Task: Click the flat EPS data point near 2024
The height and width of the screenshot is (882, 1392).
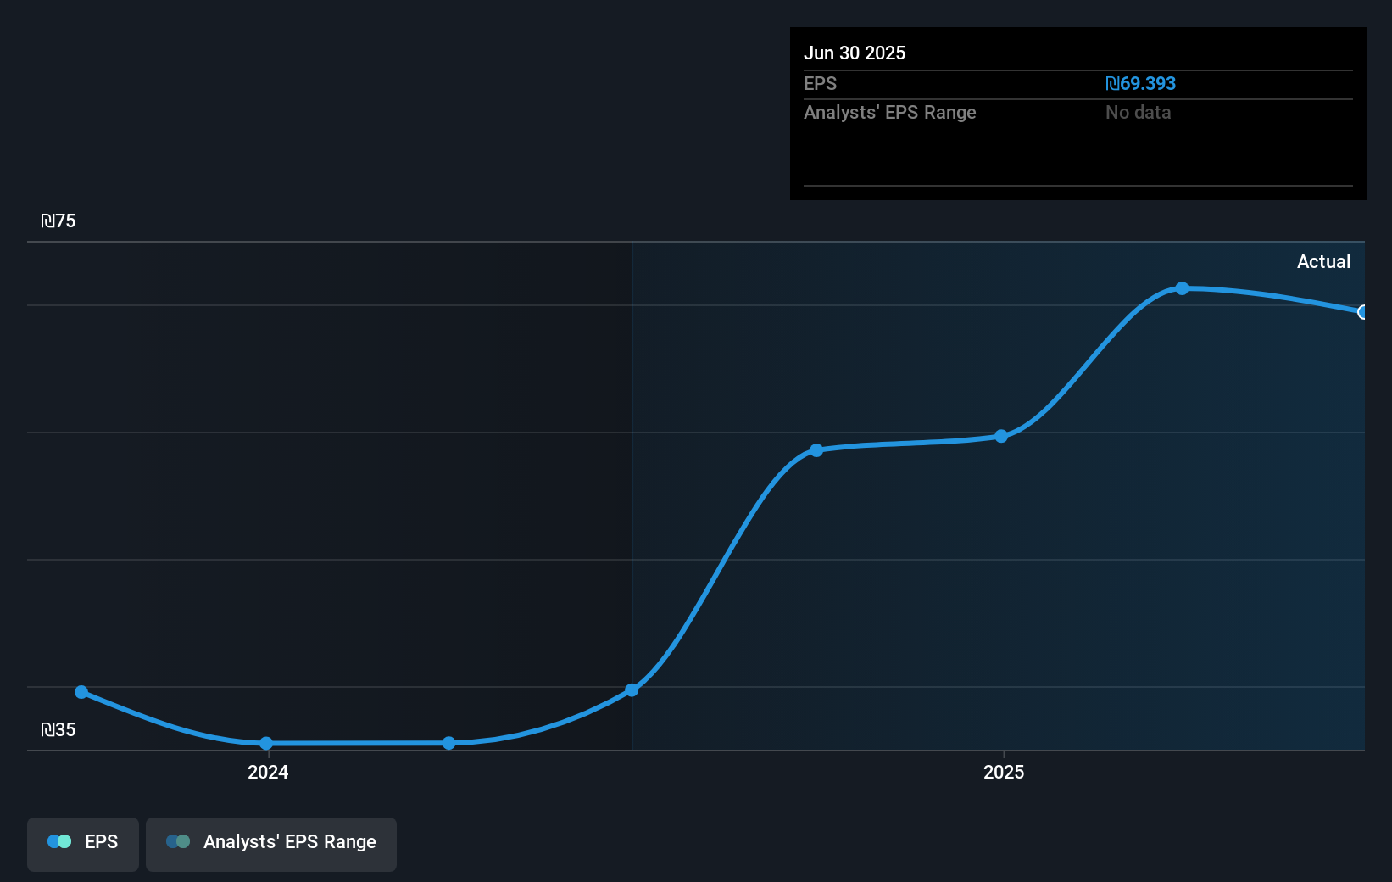Action: pos(266,743)
